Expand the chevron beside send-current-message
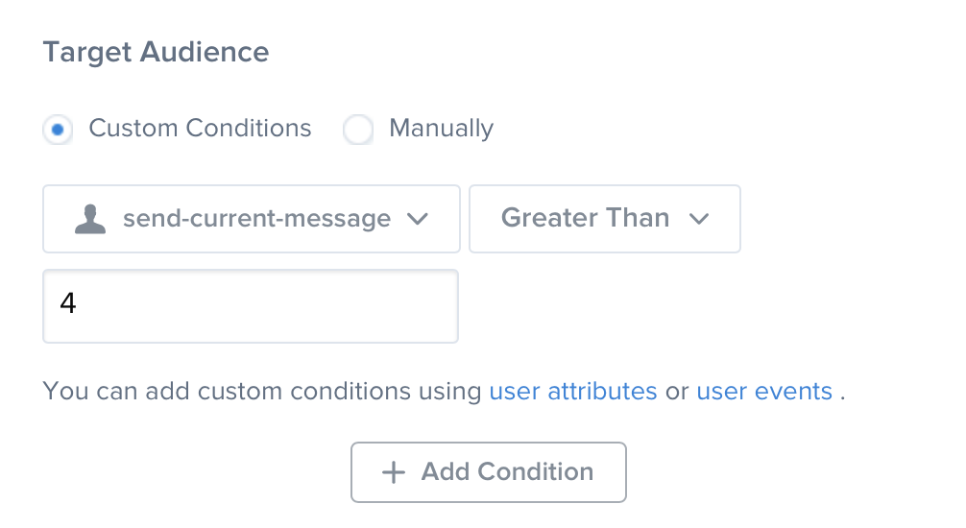 [417, 219]
